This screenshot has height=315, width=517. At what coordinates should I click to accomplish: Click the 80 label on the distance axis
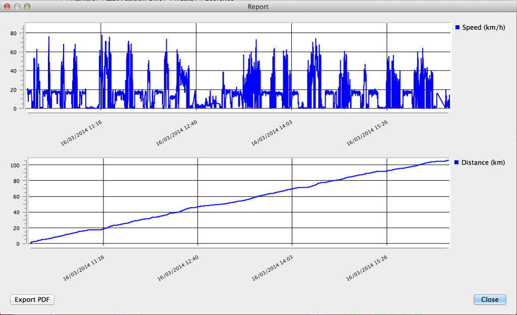pyautogui.click(x=17, y=181)
